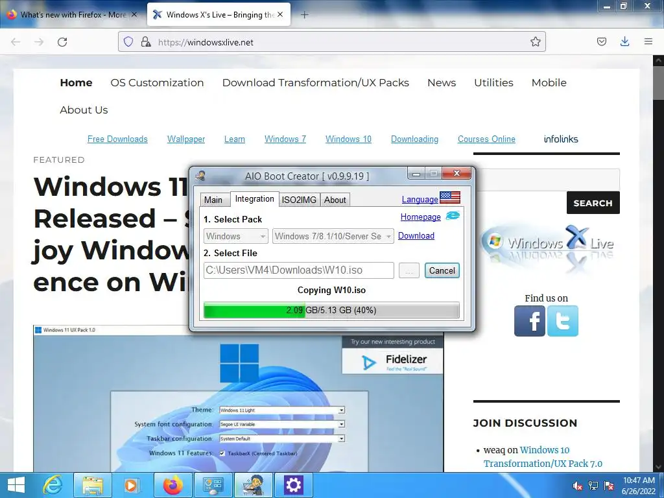
Task: Click the AIO Boot Creator title icon
Action: tap(200, 175)
